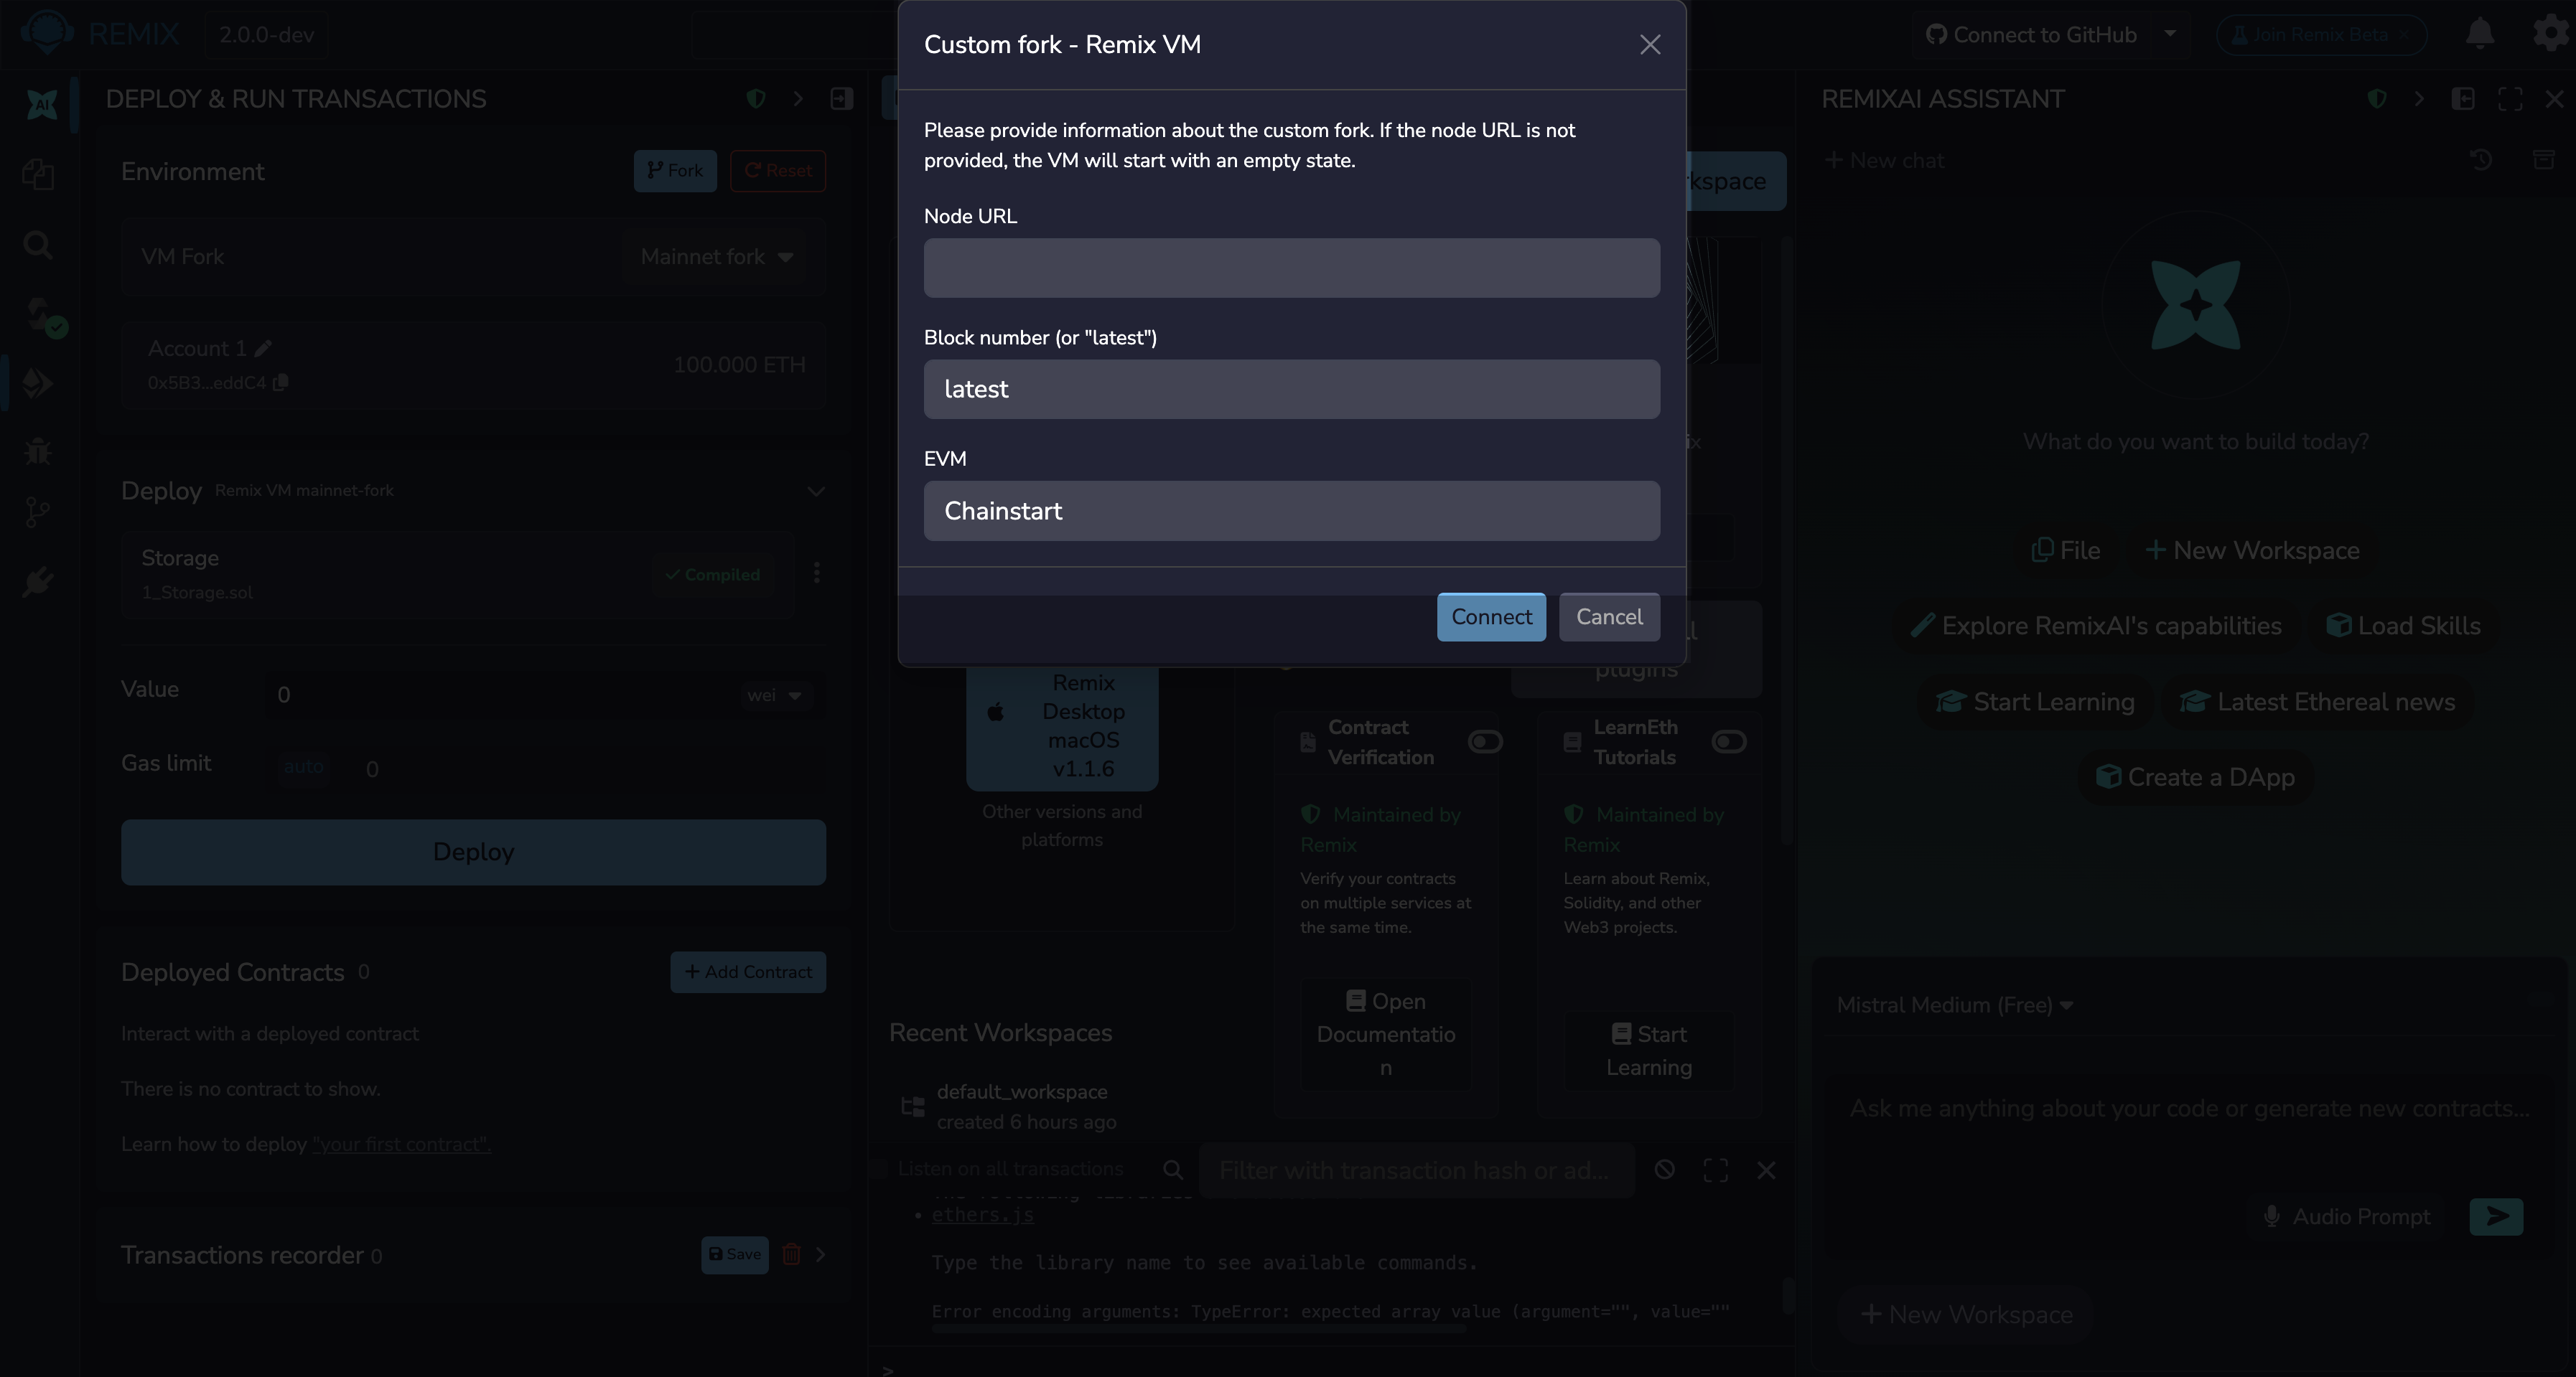
Task: Open the "your first contract" link
Action: (x=401, y=1145)
